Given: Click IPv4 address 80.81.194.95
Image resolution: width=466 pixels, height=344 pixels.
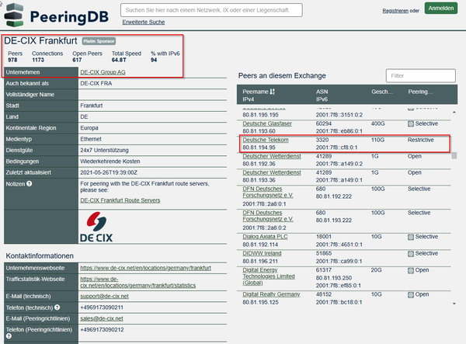Looking at the screenshot, I should tap(259, 148).
